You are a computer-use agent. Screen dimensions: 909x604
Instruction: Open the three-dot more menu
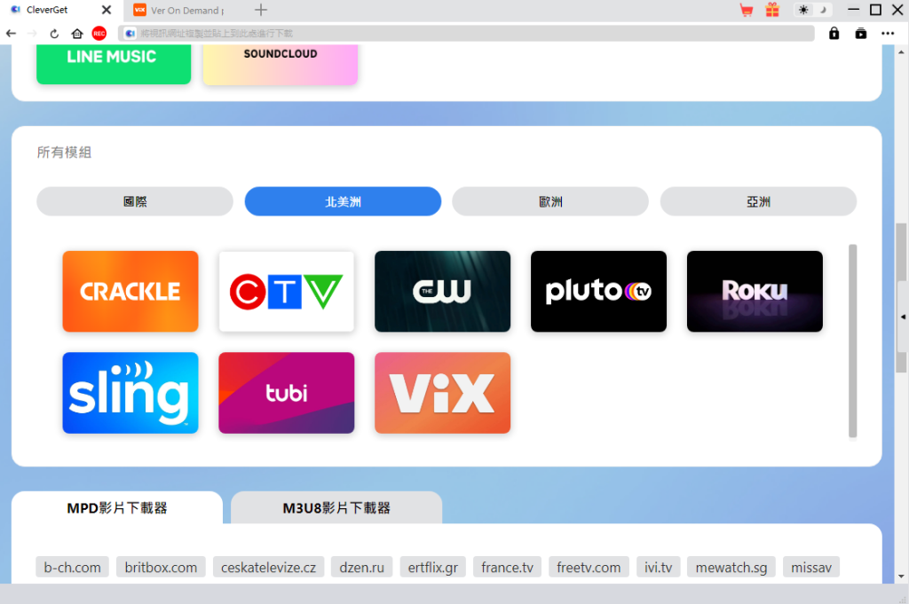pos(888,34)
